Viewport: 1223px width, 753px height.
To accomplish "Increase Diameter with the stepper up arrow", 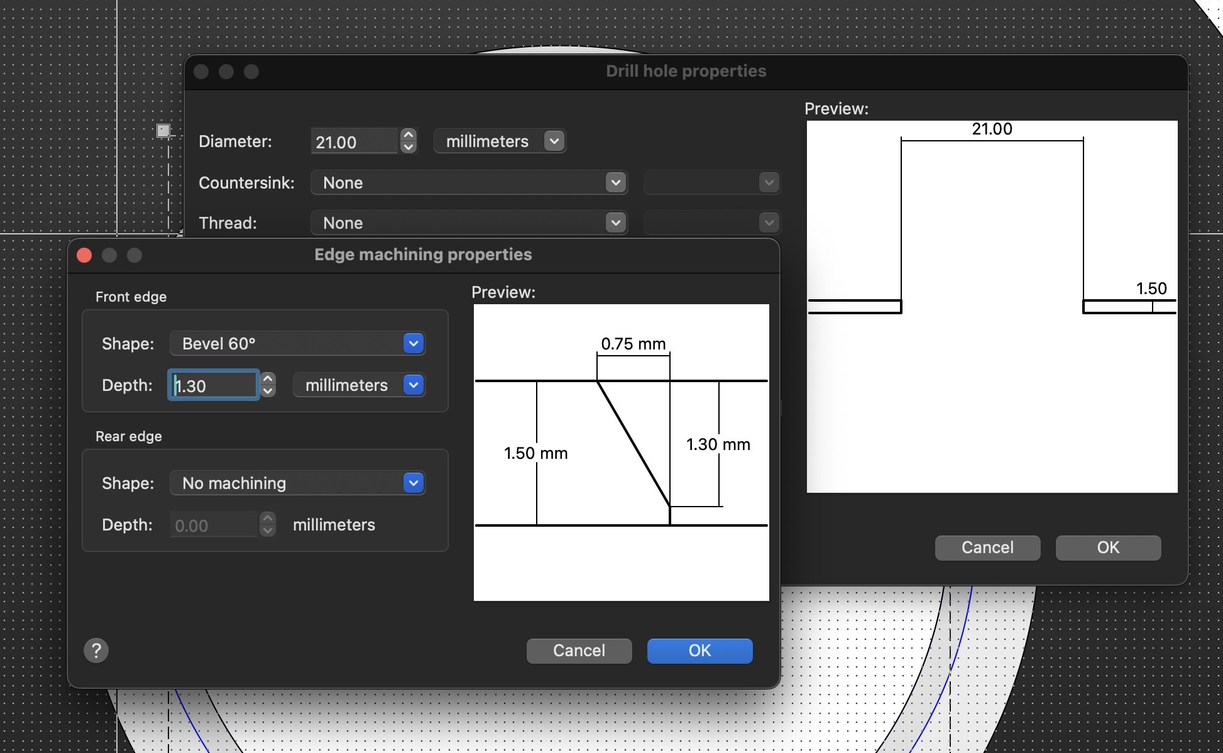I will tap(409, 135).
